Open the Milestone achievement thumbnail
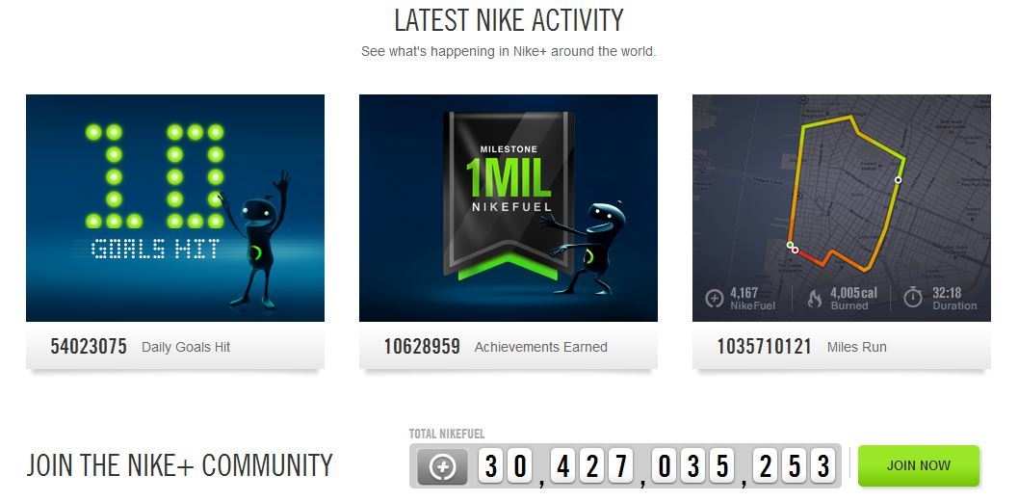This screenshot has width=1018, height=502. click(509, 208)
